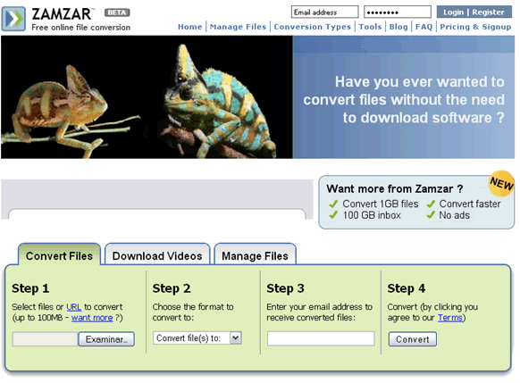Image resolution: width=520 pixels, height=383 pixels.
Task: Switch to the Download Videos tab
Action: (x=157, y=255)
